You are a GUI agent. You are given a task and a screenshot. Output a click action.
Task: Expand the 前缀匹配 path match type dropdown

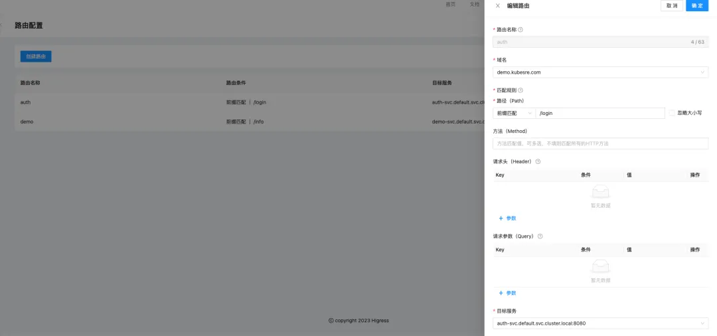click(514, 113)
